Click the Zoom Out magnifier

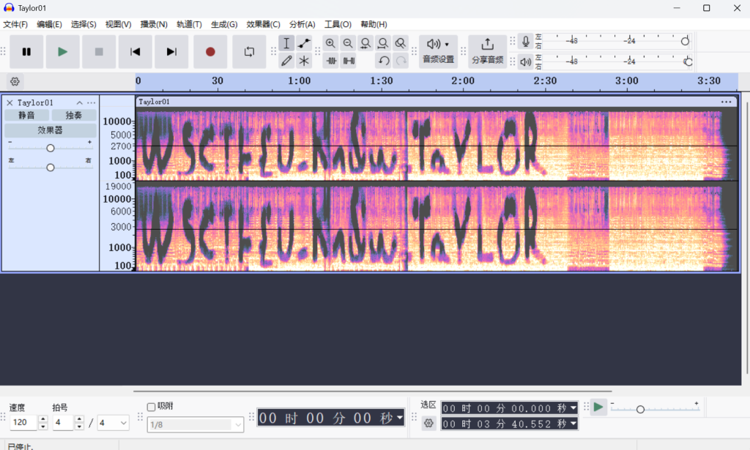tap(348, 43)
